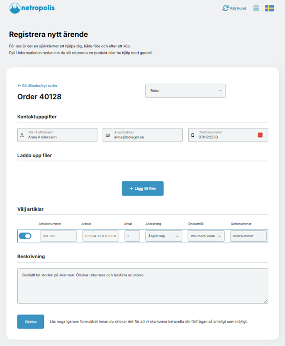Click the red icon in phone field

pos(260,135)
